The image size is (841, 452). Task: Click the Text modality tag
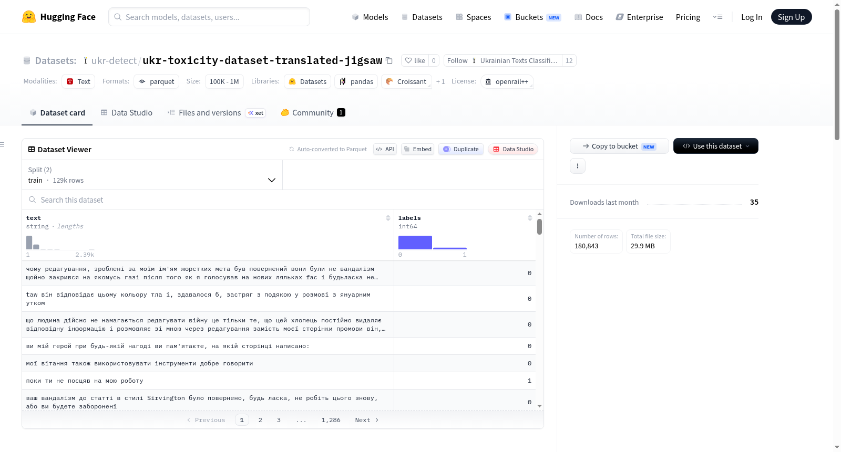pyautogui.click(x=78, y=81)
